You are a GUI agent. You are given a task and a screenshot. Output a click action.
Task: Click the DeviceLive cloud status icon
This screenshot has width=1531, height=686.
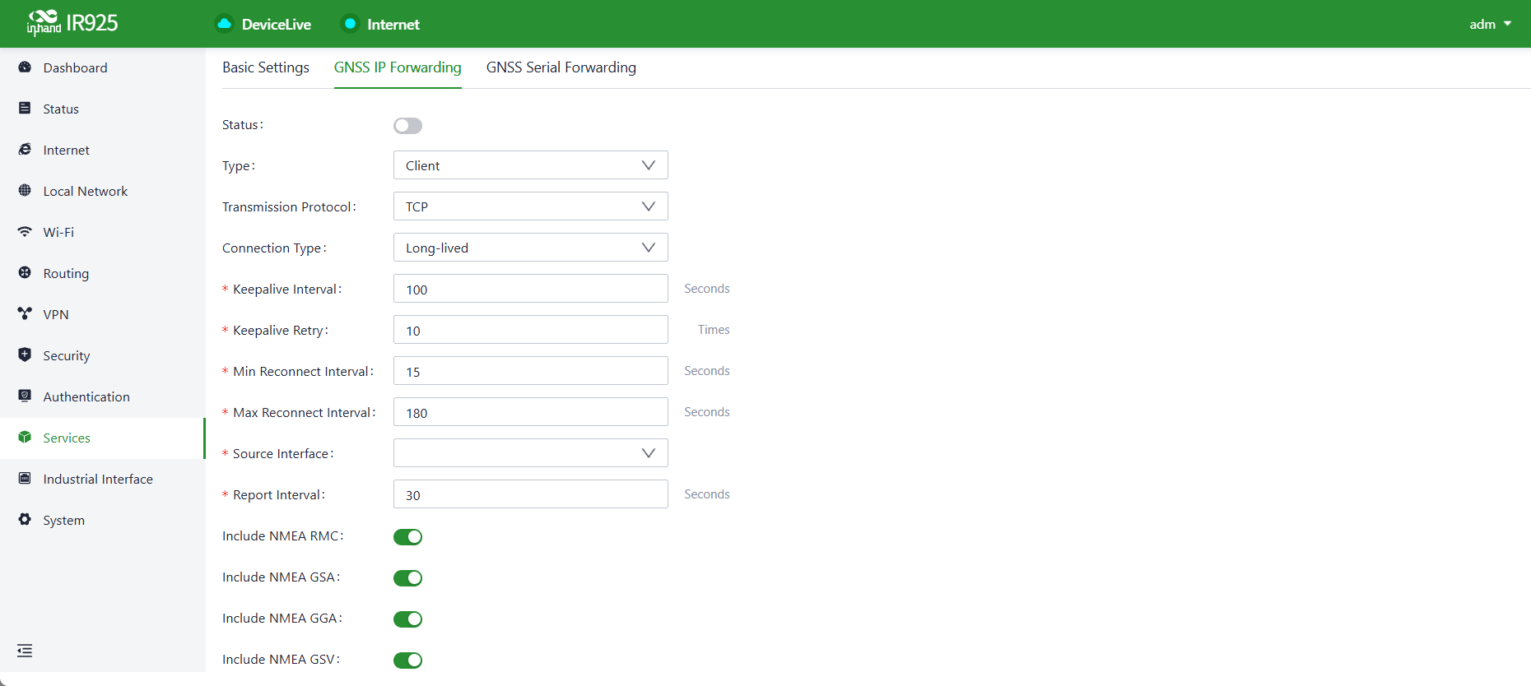tap(224, 24)
